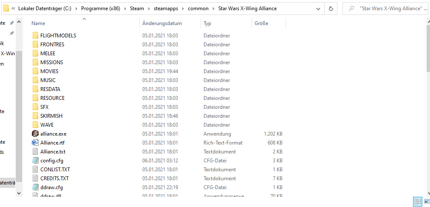Screen dimensions: 430x207
Task: Click the CONLIST.TXT file icon
Action: pyautogui.click(x=35, y=170)
